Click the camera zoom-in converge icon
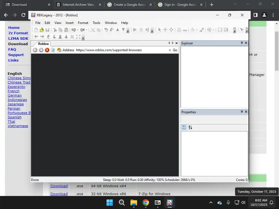 72,37
